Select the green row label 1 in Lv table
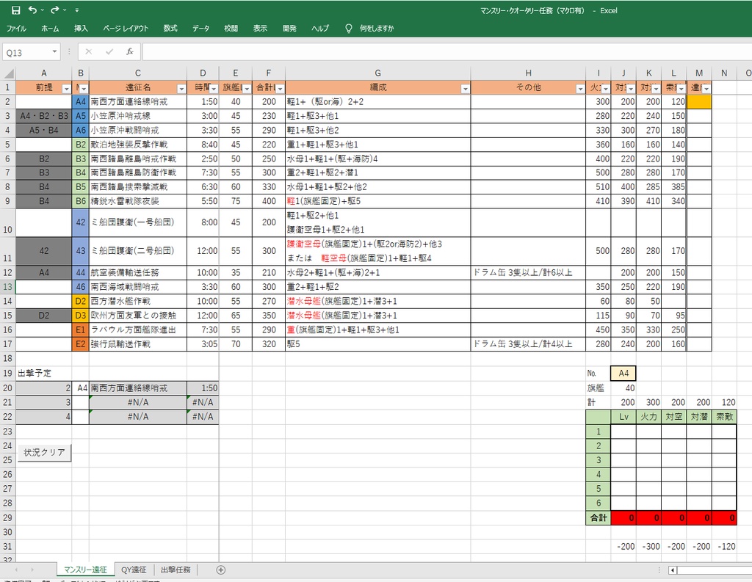 click(598, 432)
